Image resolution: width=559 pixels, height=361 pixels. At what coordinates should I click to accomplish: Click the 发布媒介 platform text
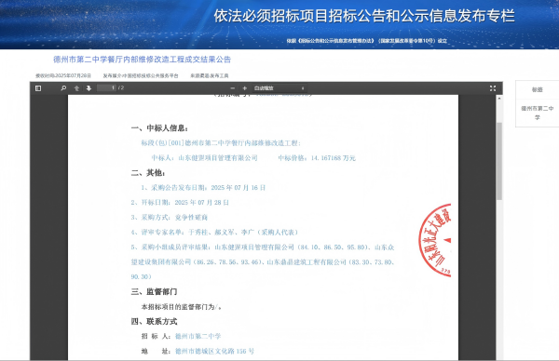tap(141, 76)
